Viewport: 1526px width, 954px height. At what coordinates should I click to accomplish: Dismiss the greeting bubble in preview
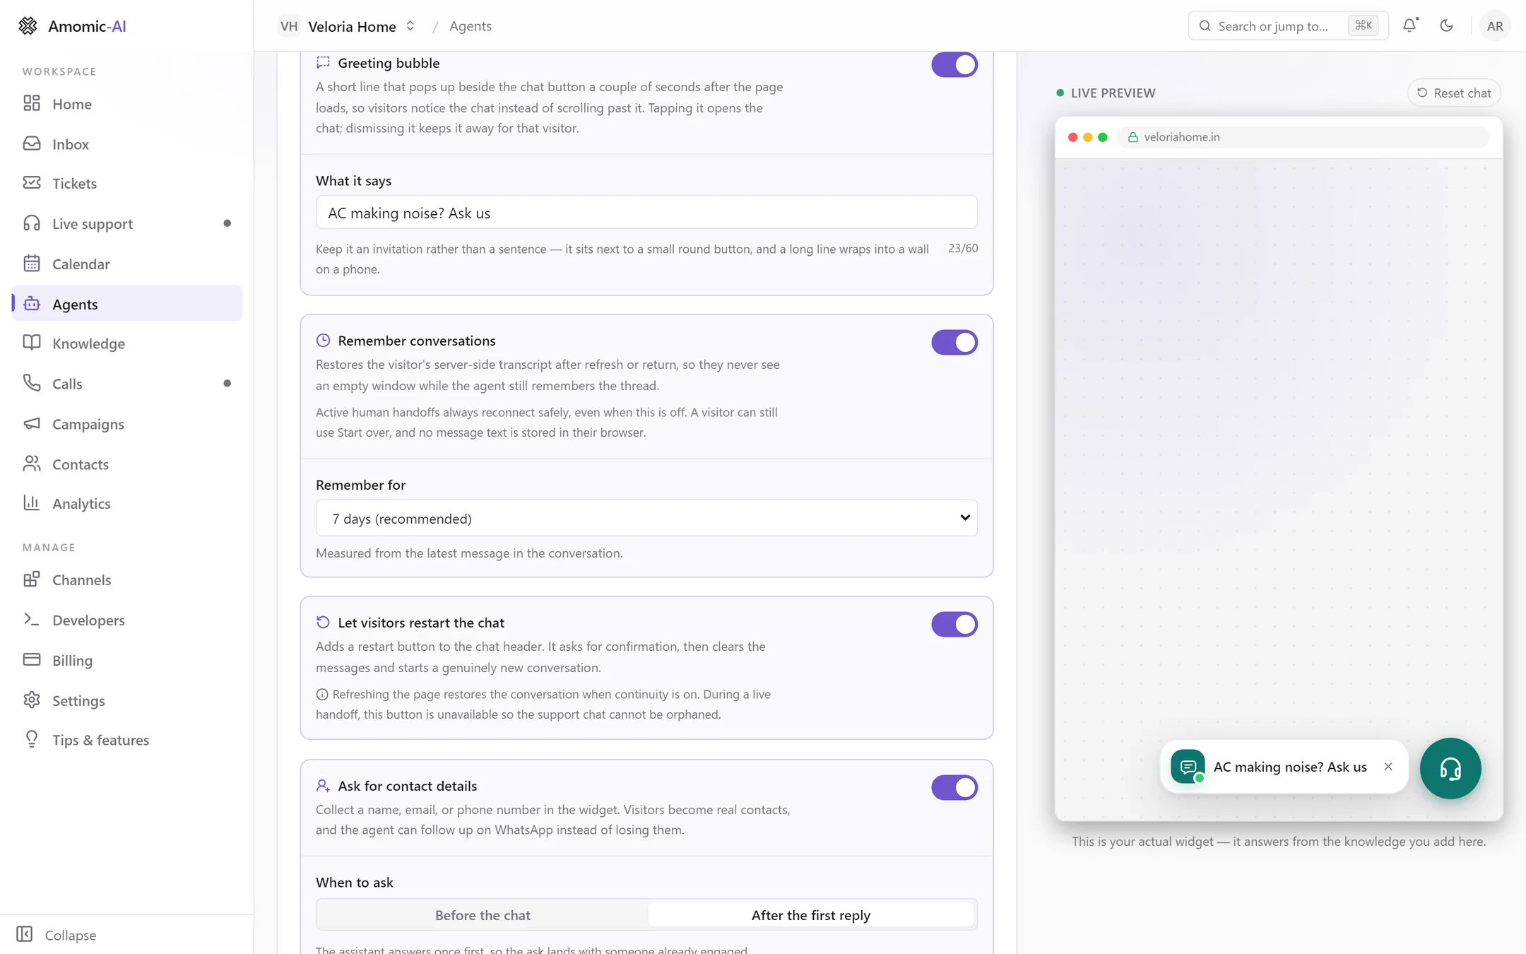(x=1388, y=767)
